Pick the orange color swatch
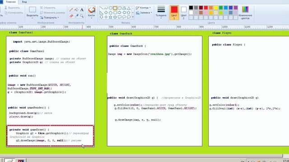Viewport: 289px width, 162px height. (x=211, y=8)
